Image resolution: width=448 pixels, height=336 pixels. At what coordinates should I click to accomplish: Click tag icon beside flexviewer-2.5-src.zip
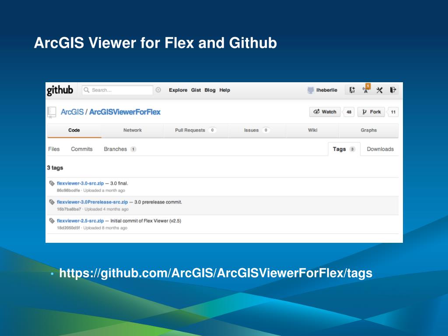coord(52,221)
